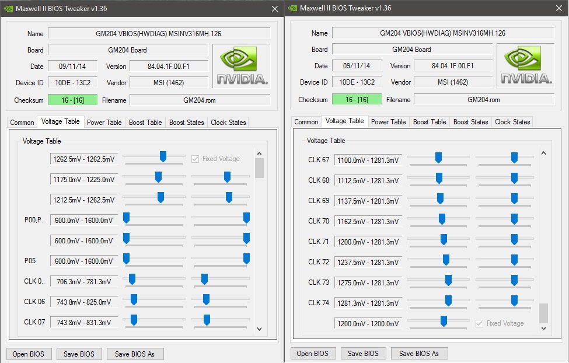Open Boost Table tab in right window

[430, 121]
